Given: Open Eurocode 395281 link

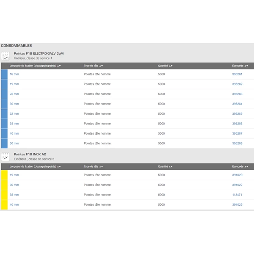Looking at the screenshot, I should tap(237, 74).
